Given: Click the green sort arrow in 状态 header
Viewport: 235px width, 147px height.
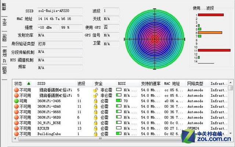Looking at the screenshot, I should tap(29, 83).
